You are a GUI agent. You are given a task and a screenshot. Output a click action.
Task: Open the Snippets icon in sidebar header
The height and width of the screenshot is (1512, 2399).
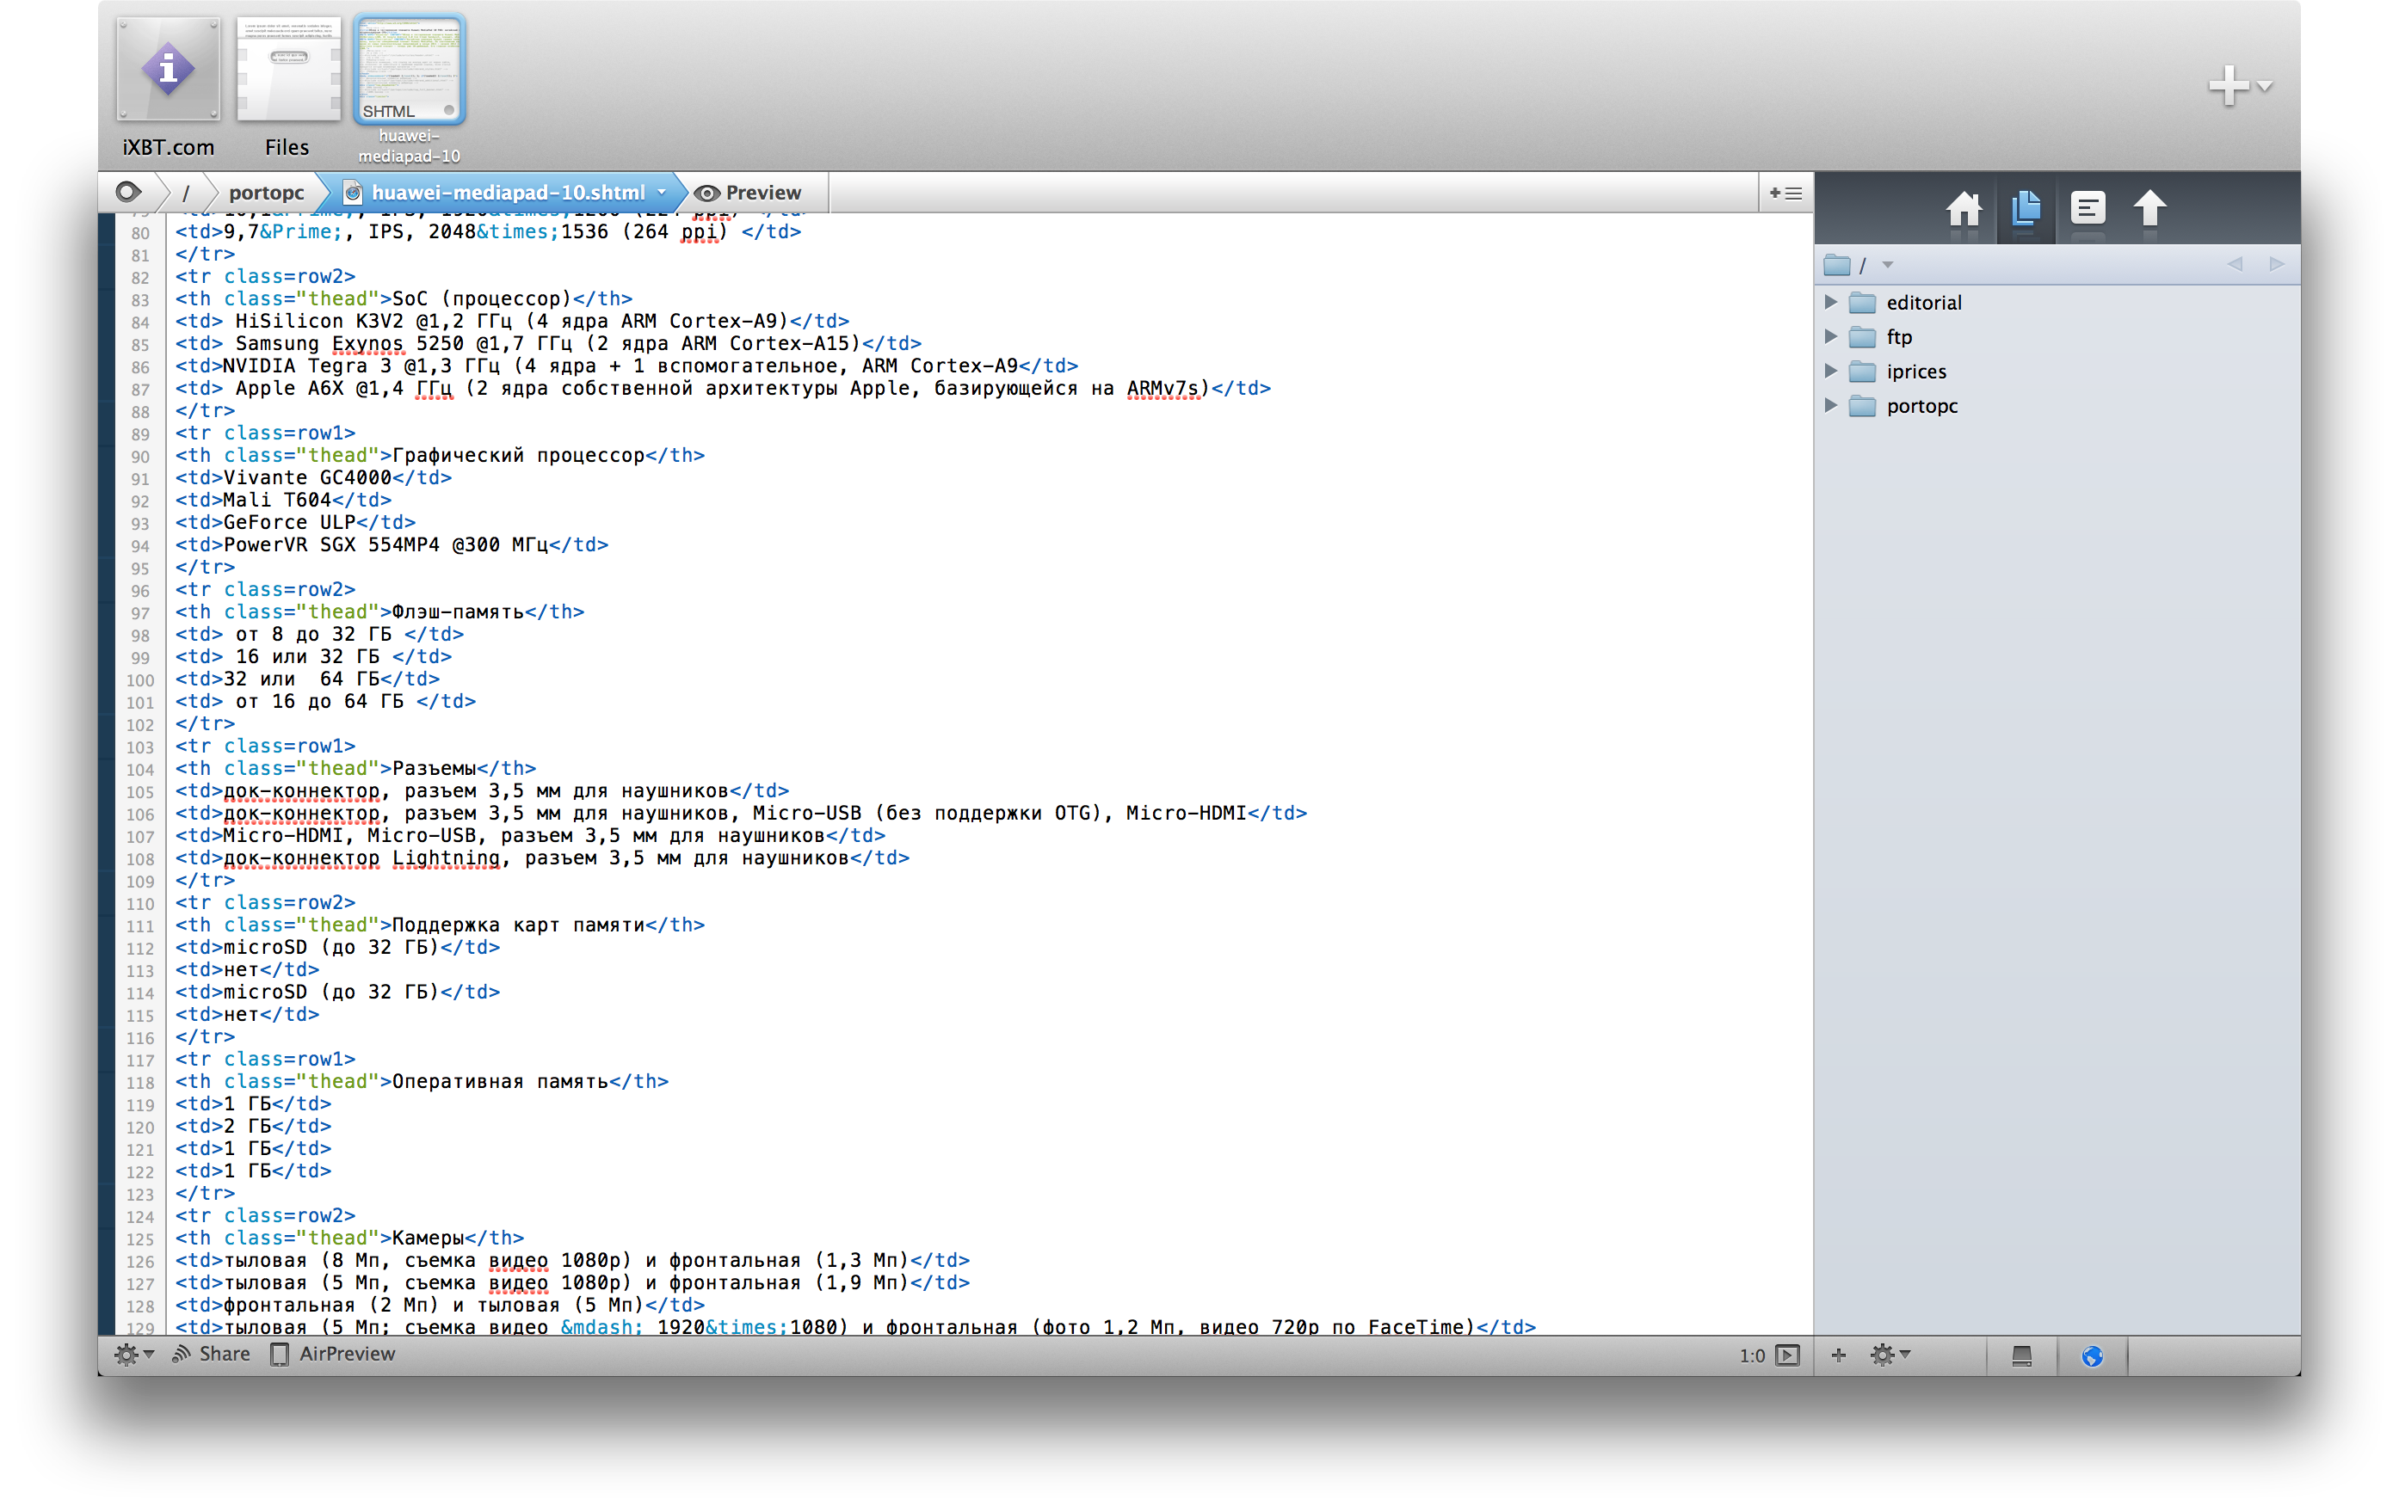tap(2088, 209)
